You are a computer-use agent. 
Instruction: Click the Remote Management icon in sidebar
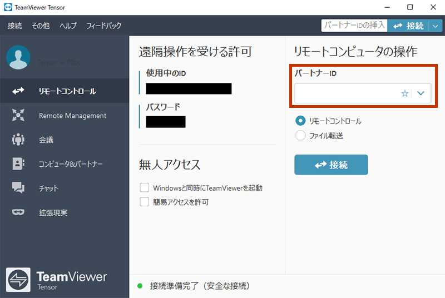coord(18,115)
